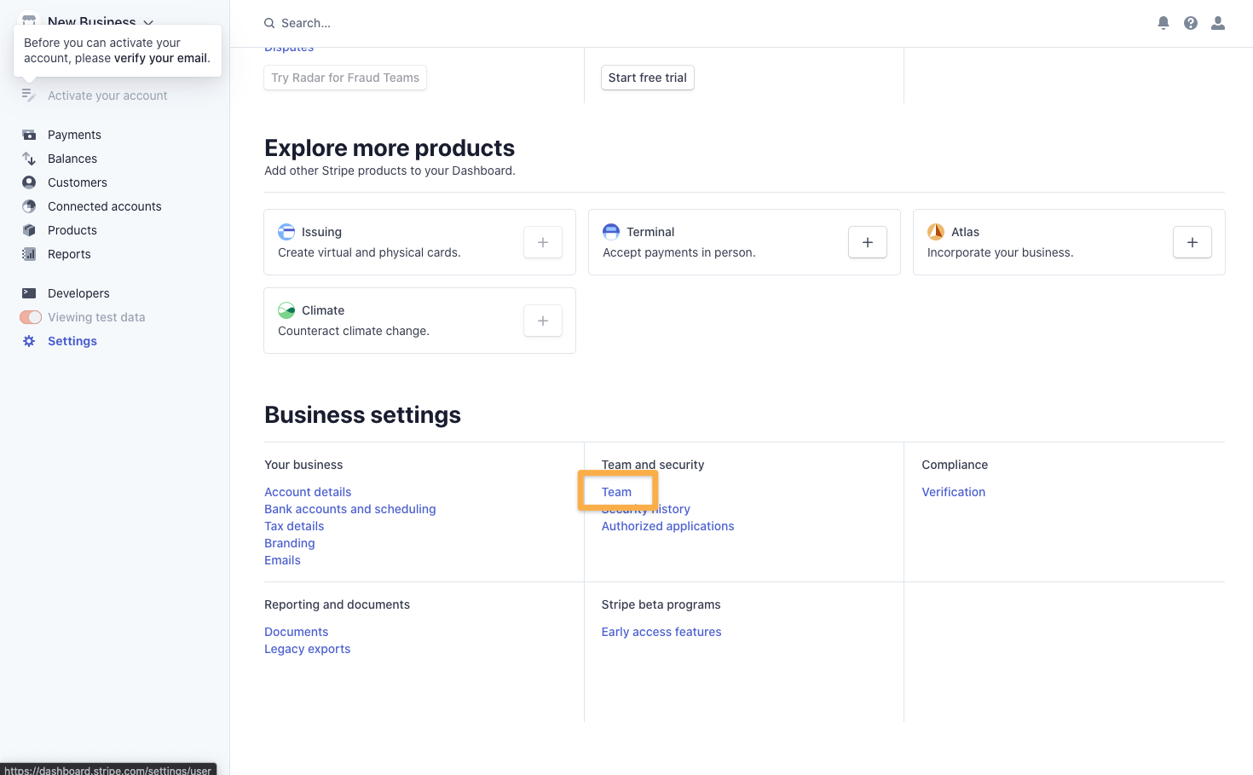Open the Authorized applications link
The height and width of the screenshot is (775, 1253).
(x=668, y=526)
